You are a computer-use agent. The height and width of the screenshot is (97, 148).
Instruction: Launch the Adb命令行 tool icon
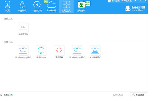click(23, 27)
